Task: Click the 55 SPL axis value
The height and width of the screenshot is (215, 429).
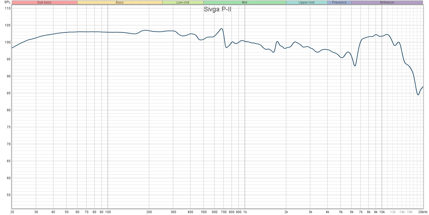Action: pyautogui.click(x=8, y=195)
